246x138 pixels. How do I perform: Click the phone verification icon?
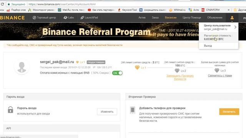click(x=133, y=110)
